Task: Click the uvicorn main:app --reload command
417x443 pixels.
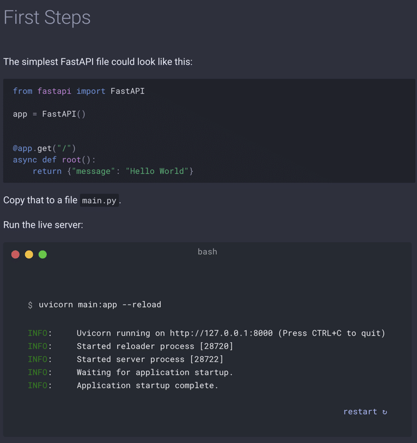Action: coord(100,305)
